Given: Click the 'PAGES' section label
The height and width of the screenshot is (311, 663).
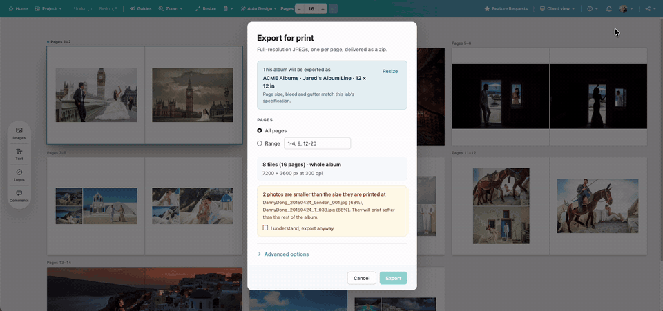Looking at the screenshot, I should (x=265, y=120).
